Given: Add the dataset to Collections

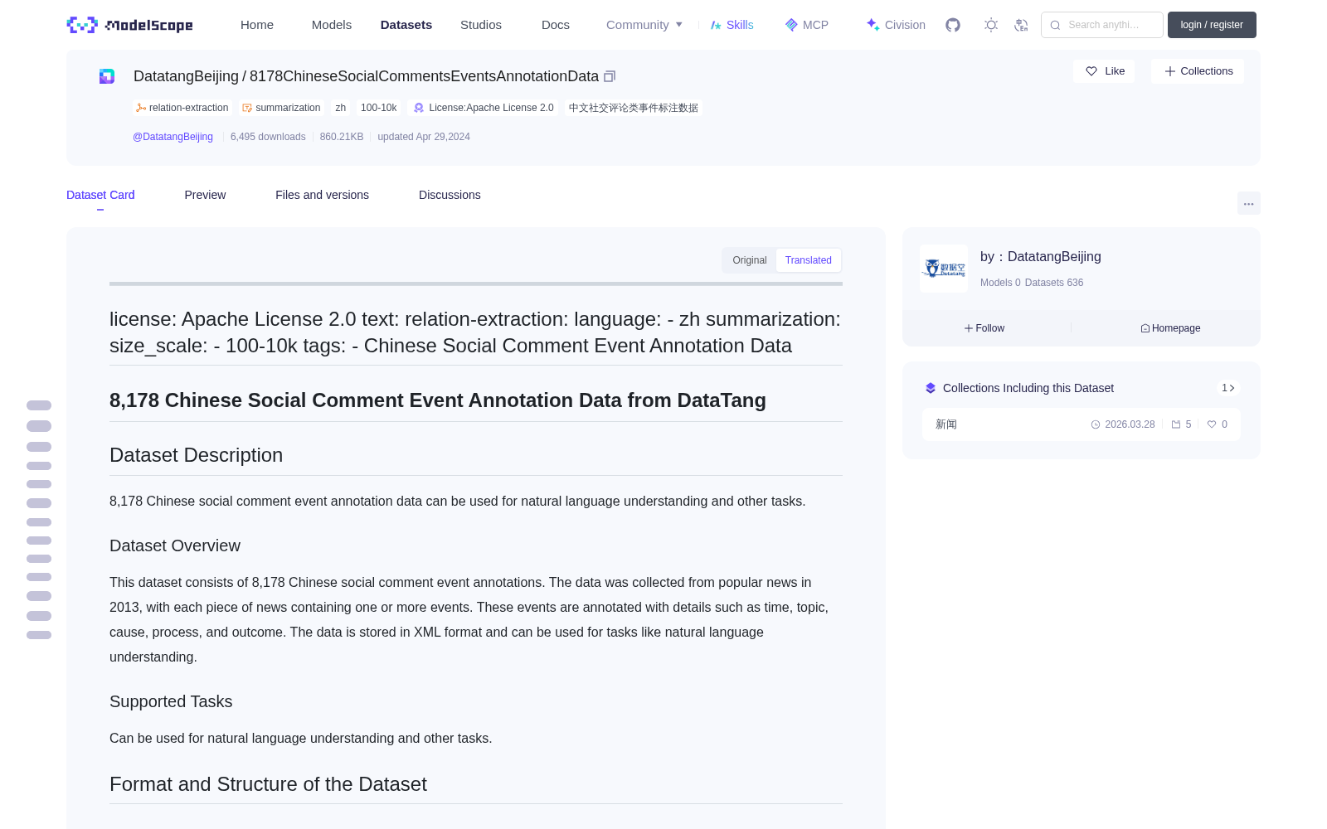Looking at the screenshot, I should tap(1198, 71).
